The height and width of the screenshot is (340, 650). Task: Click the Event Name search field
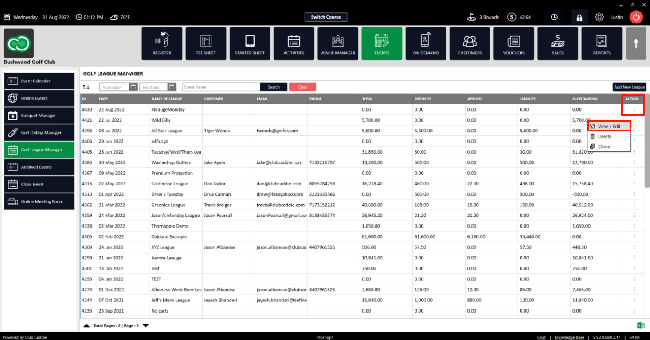click(x=221, y=87)
